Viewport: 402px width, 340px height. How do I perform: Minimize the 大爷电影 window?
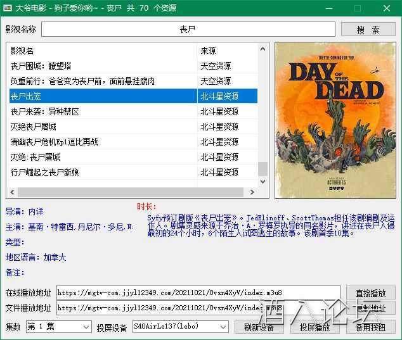329,8
